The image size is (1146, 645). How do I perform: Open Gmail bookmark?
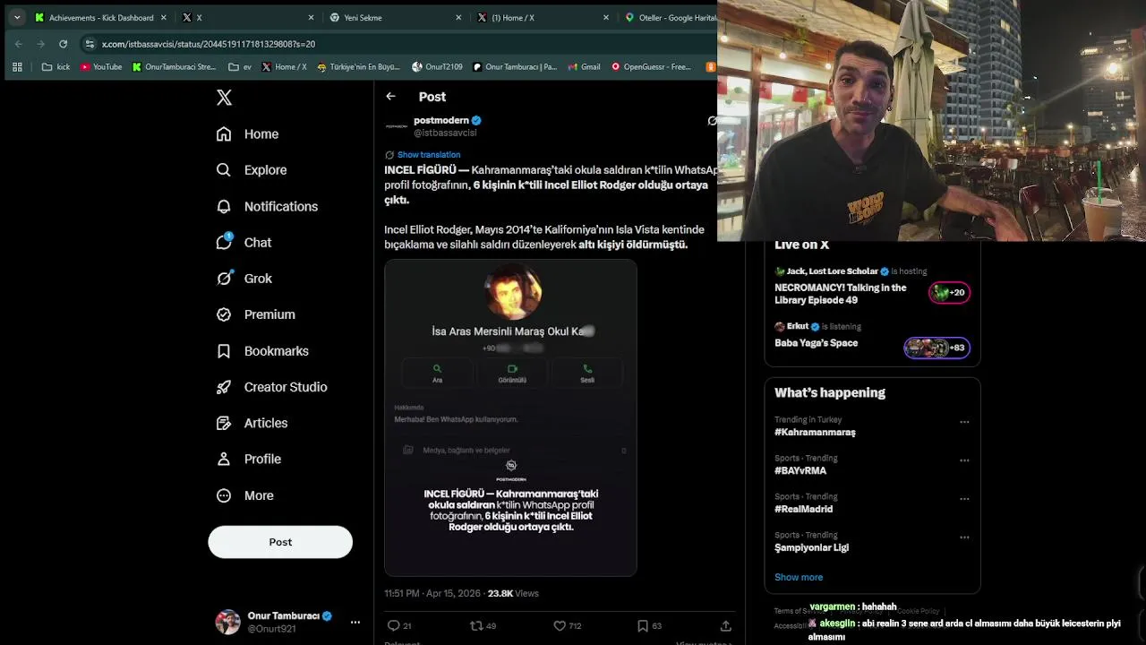tap(584, 66)
